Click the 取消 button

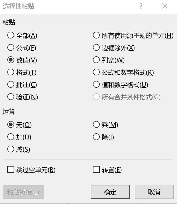click(x=154, y=192)
